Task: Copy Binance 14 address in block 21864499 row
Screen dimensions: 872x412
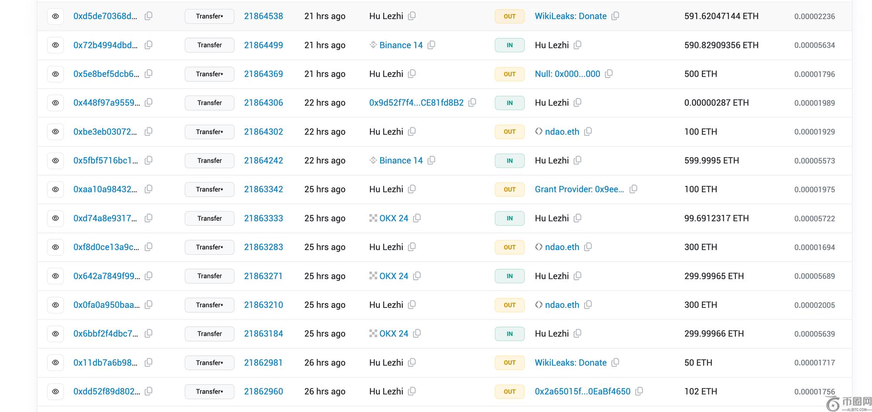Action: click(431, 45)
